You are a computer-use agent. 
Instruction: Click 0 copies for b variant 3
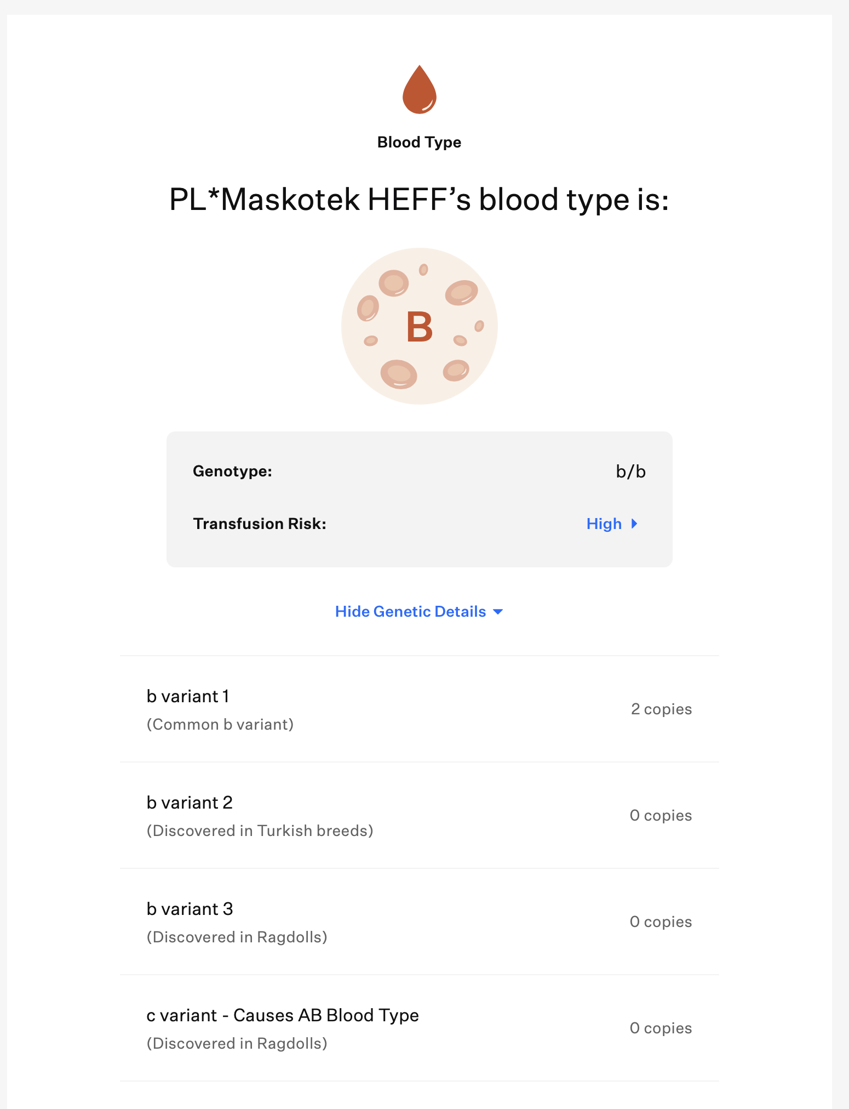pyautogui.click(x=661, y=922)
